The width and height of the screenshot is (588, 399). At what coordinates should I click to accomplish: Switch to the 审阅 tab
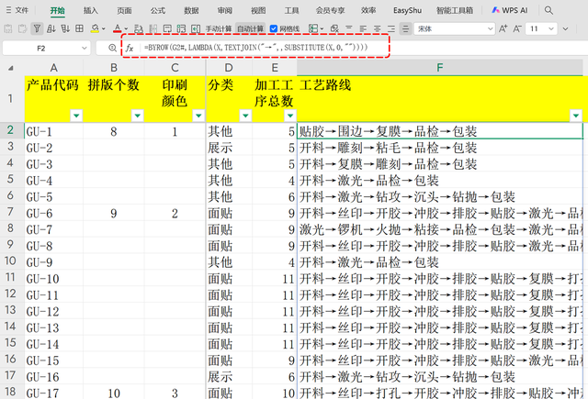coord(224,10)
